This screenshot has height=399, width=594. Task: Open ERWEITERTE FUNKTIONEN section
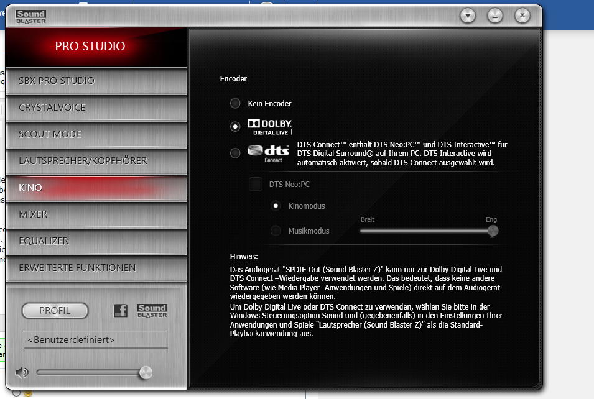tap(96, 268)
